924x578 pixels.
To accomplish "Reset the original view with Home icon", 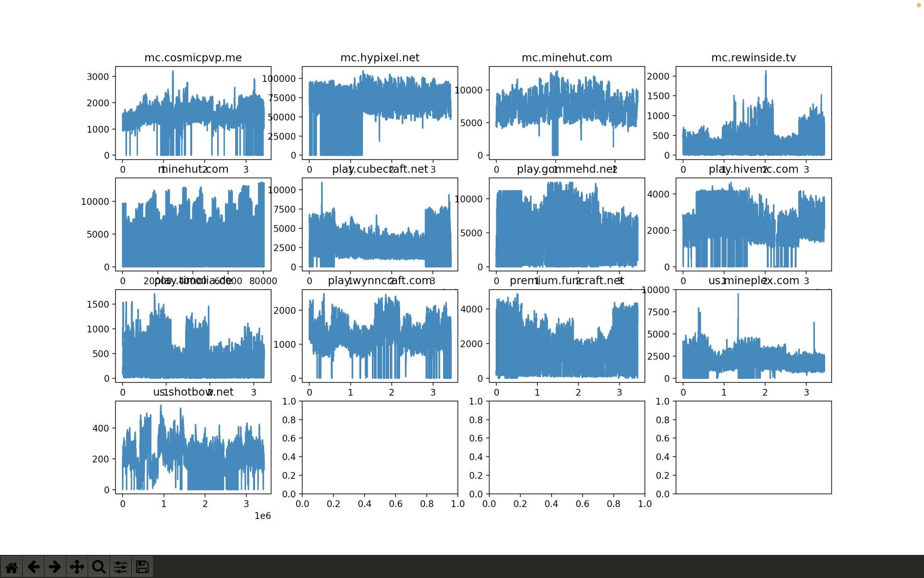I will pyautogui.click(x=11, y=567).
